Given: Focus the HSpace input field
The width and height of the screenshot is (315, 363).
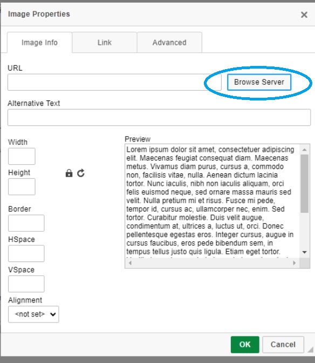Looking at the screenshot, I should tap(26, 253).
